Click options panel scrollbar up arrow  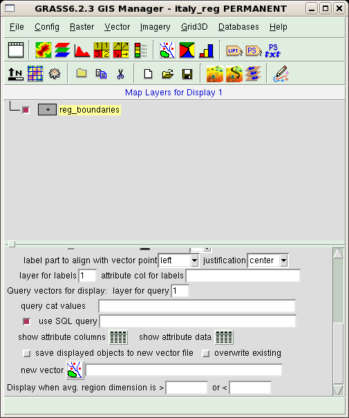(x=339, y=253)
